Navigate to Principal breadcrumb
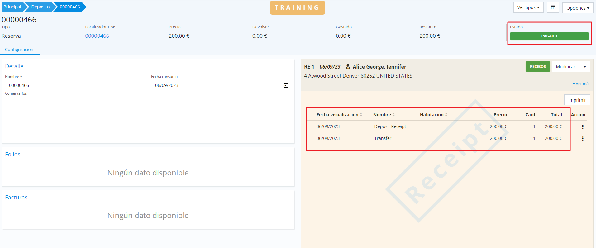596x248 pixels. point(12,7)
